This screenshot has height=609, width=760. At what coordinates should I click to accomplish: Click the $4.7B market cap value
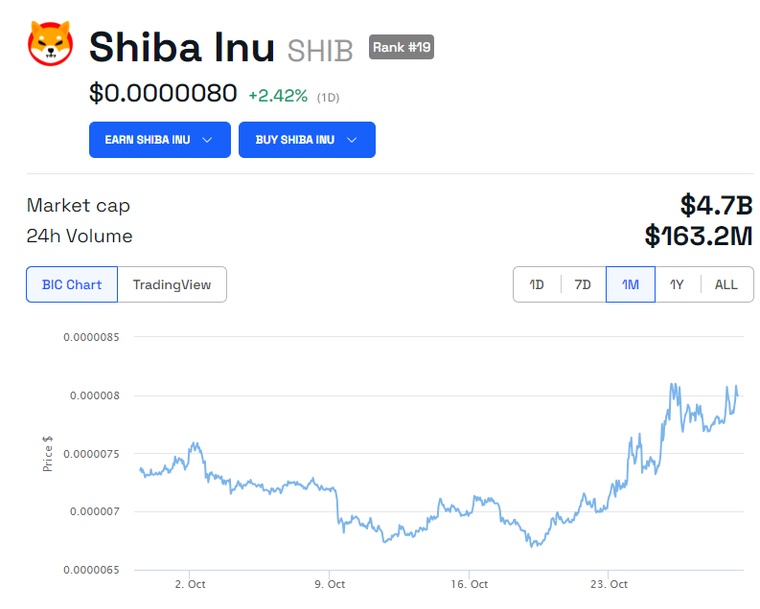point(716,205)
